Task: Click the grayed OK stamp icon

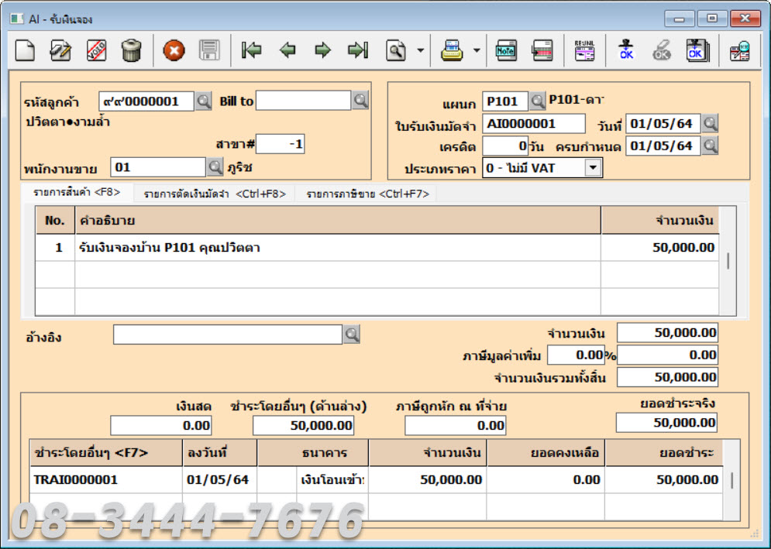Action: pos(661,50)
